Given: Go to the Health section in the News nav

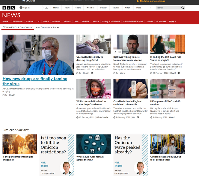Looking at the screenshot, I should point(96,22).
